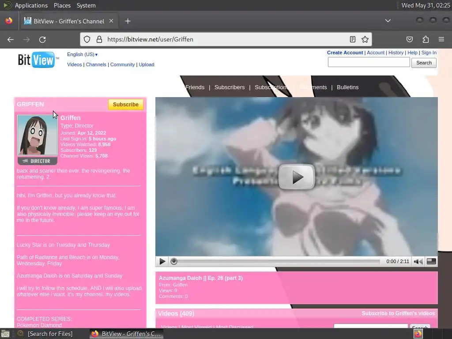Viewport: 452px width, 339px height.
Task: Open the Videos navigation link
Action: (74, 64)
